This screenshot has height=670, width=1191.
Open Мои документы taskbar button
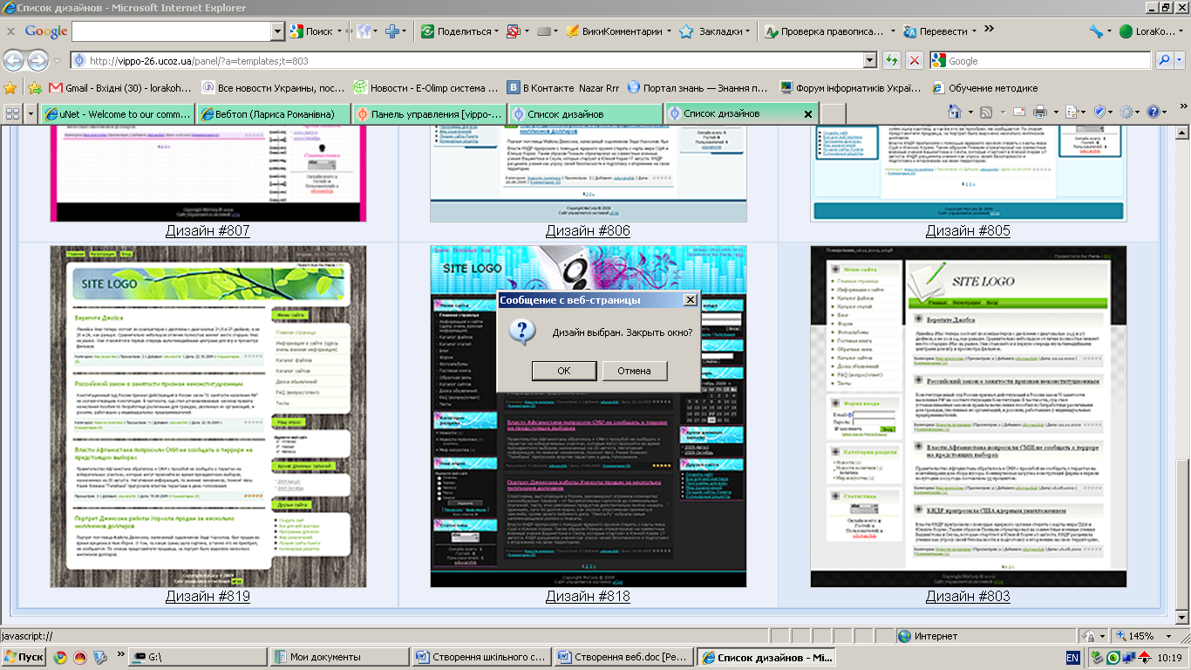(x=338, y=657)
